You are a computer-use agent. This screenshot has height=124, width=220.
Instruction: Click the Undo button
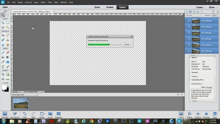24,115
